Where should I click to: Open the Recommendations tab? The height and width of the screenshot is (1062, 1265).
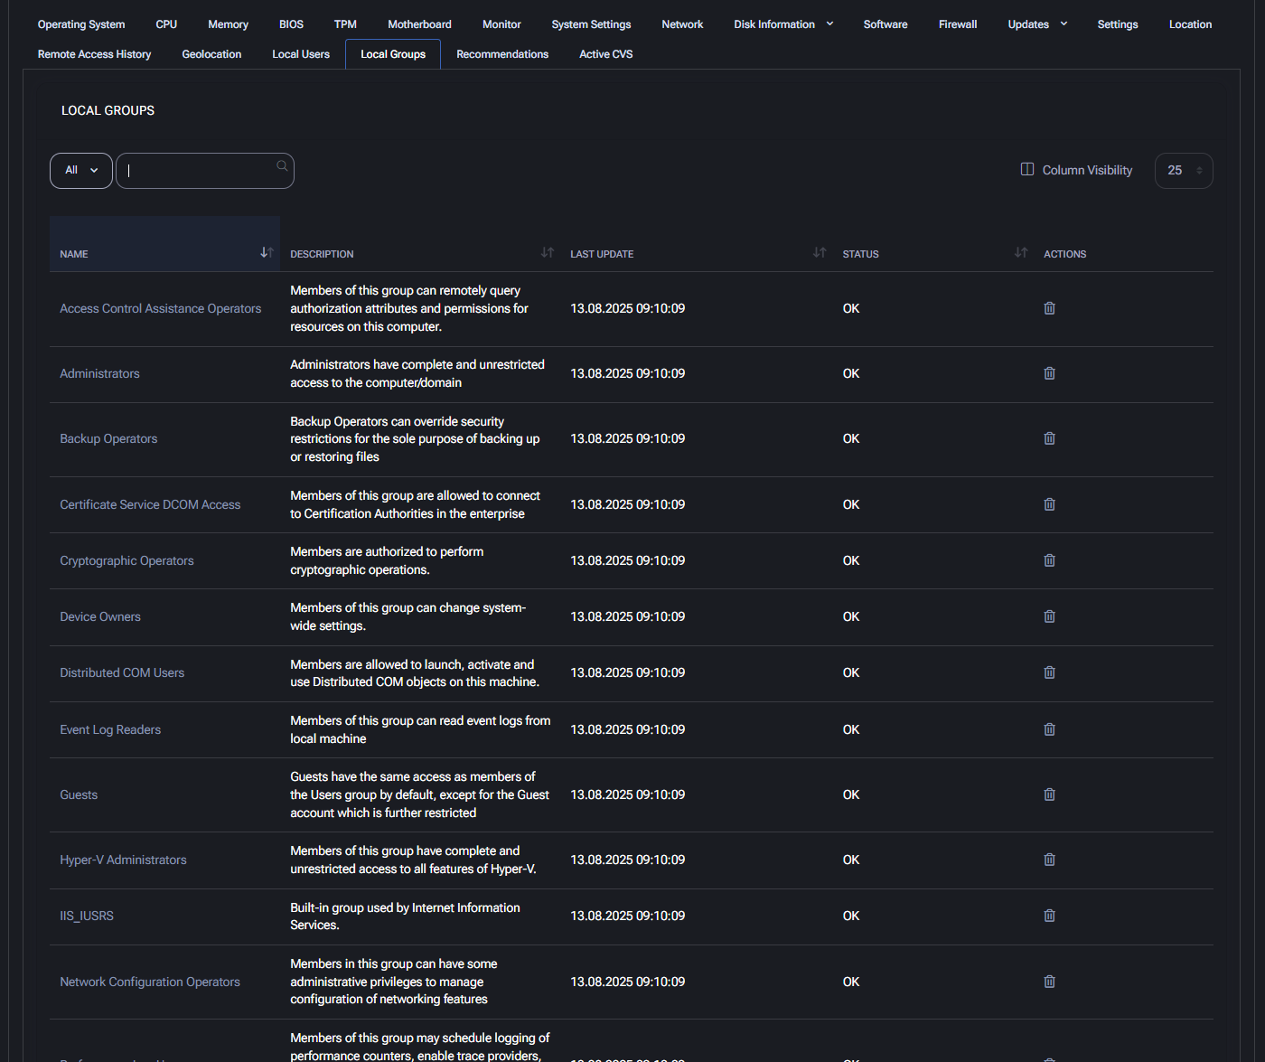click(x=502, y=54)
